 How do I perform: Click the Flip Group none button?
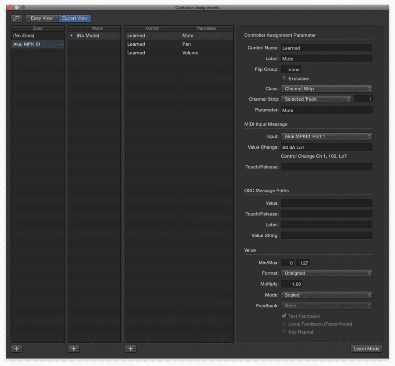pos(291,69)
